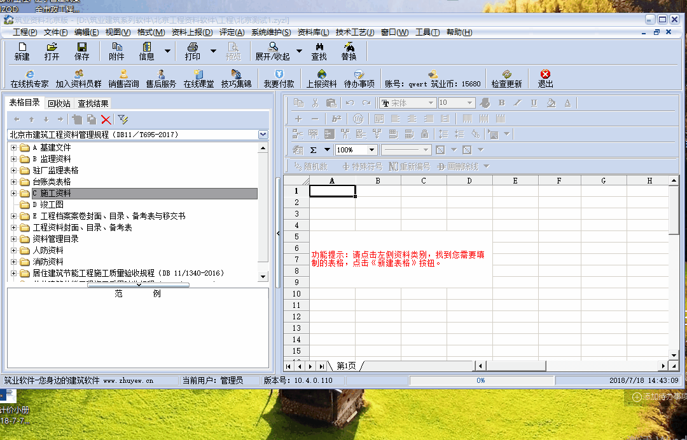
Task: Open the 北京市建筑工程资料管理规程 dropdown
Action: click(x=263, y=135)
